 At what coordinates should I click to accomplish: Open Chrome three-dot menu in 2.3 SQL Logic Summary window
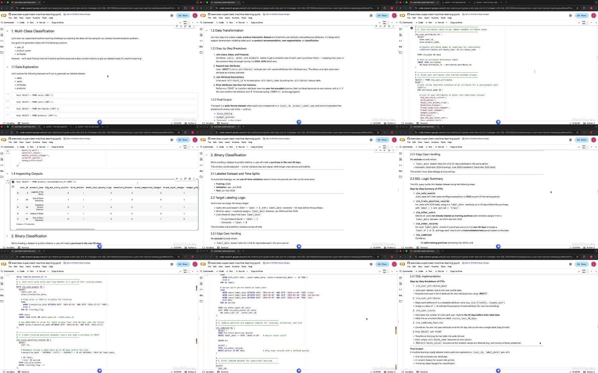pos(596,132)
